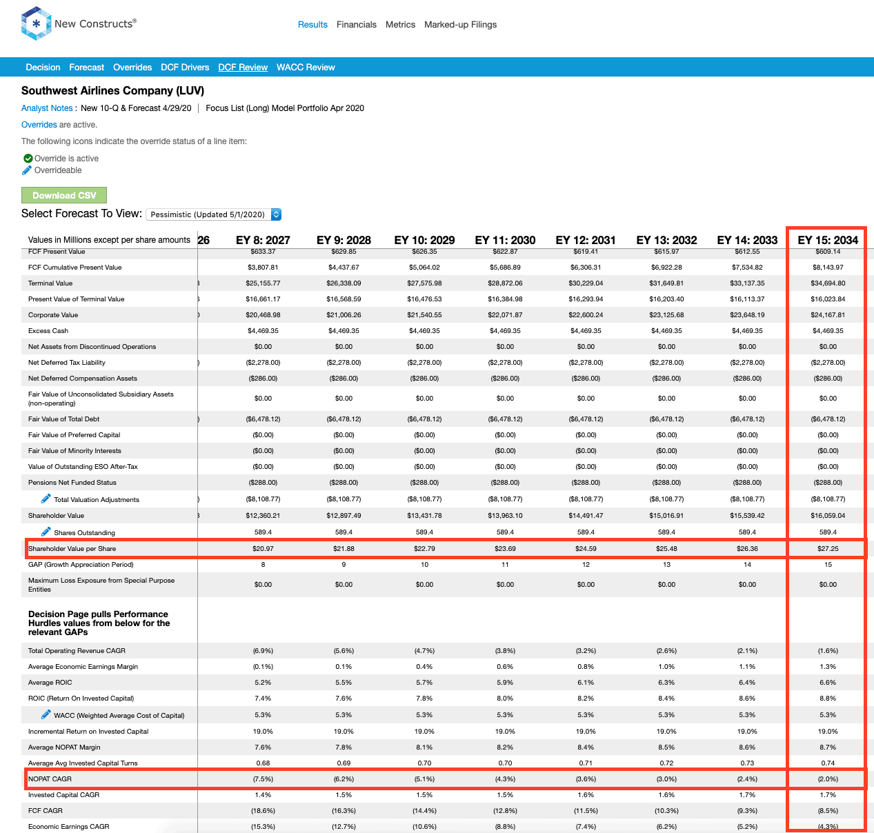Screen dimensions: 874x833
Task: Click the NOPAT CAGR row label
Action: pyautogui.click(x=50, y=779)
